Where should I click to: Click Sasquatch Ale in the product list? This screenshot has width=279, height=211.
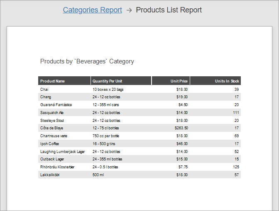(52, 113)
